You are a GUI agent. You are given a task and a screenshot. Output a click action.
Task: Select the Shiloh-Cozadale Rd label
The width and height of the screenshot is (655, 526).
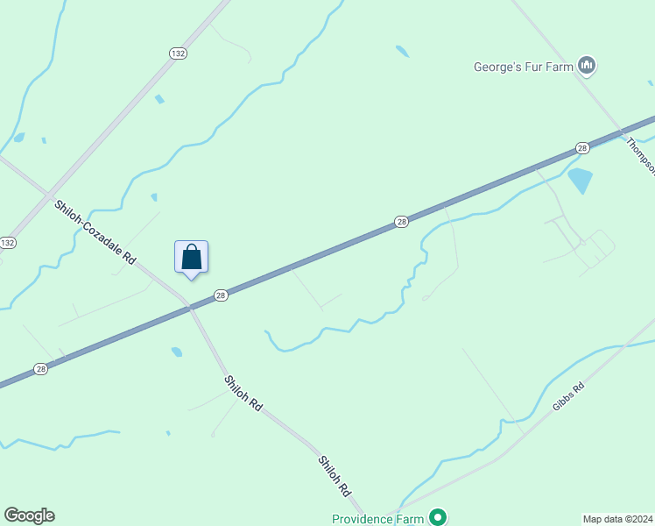coord(95,232)
